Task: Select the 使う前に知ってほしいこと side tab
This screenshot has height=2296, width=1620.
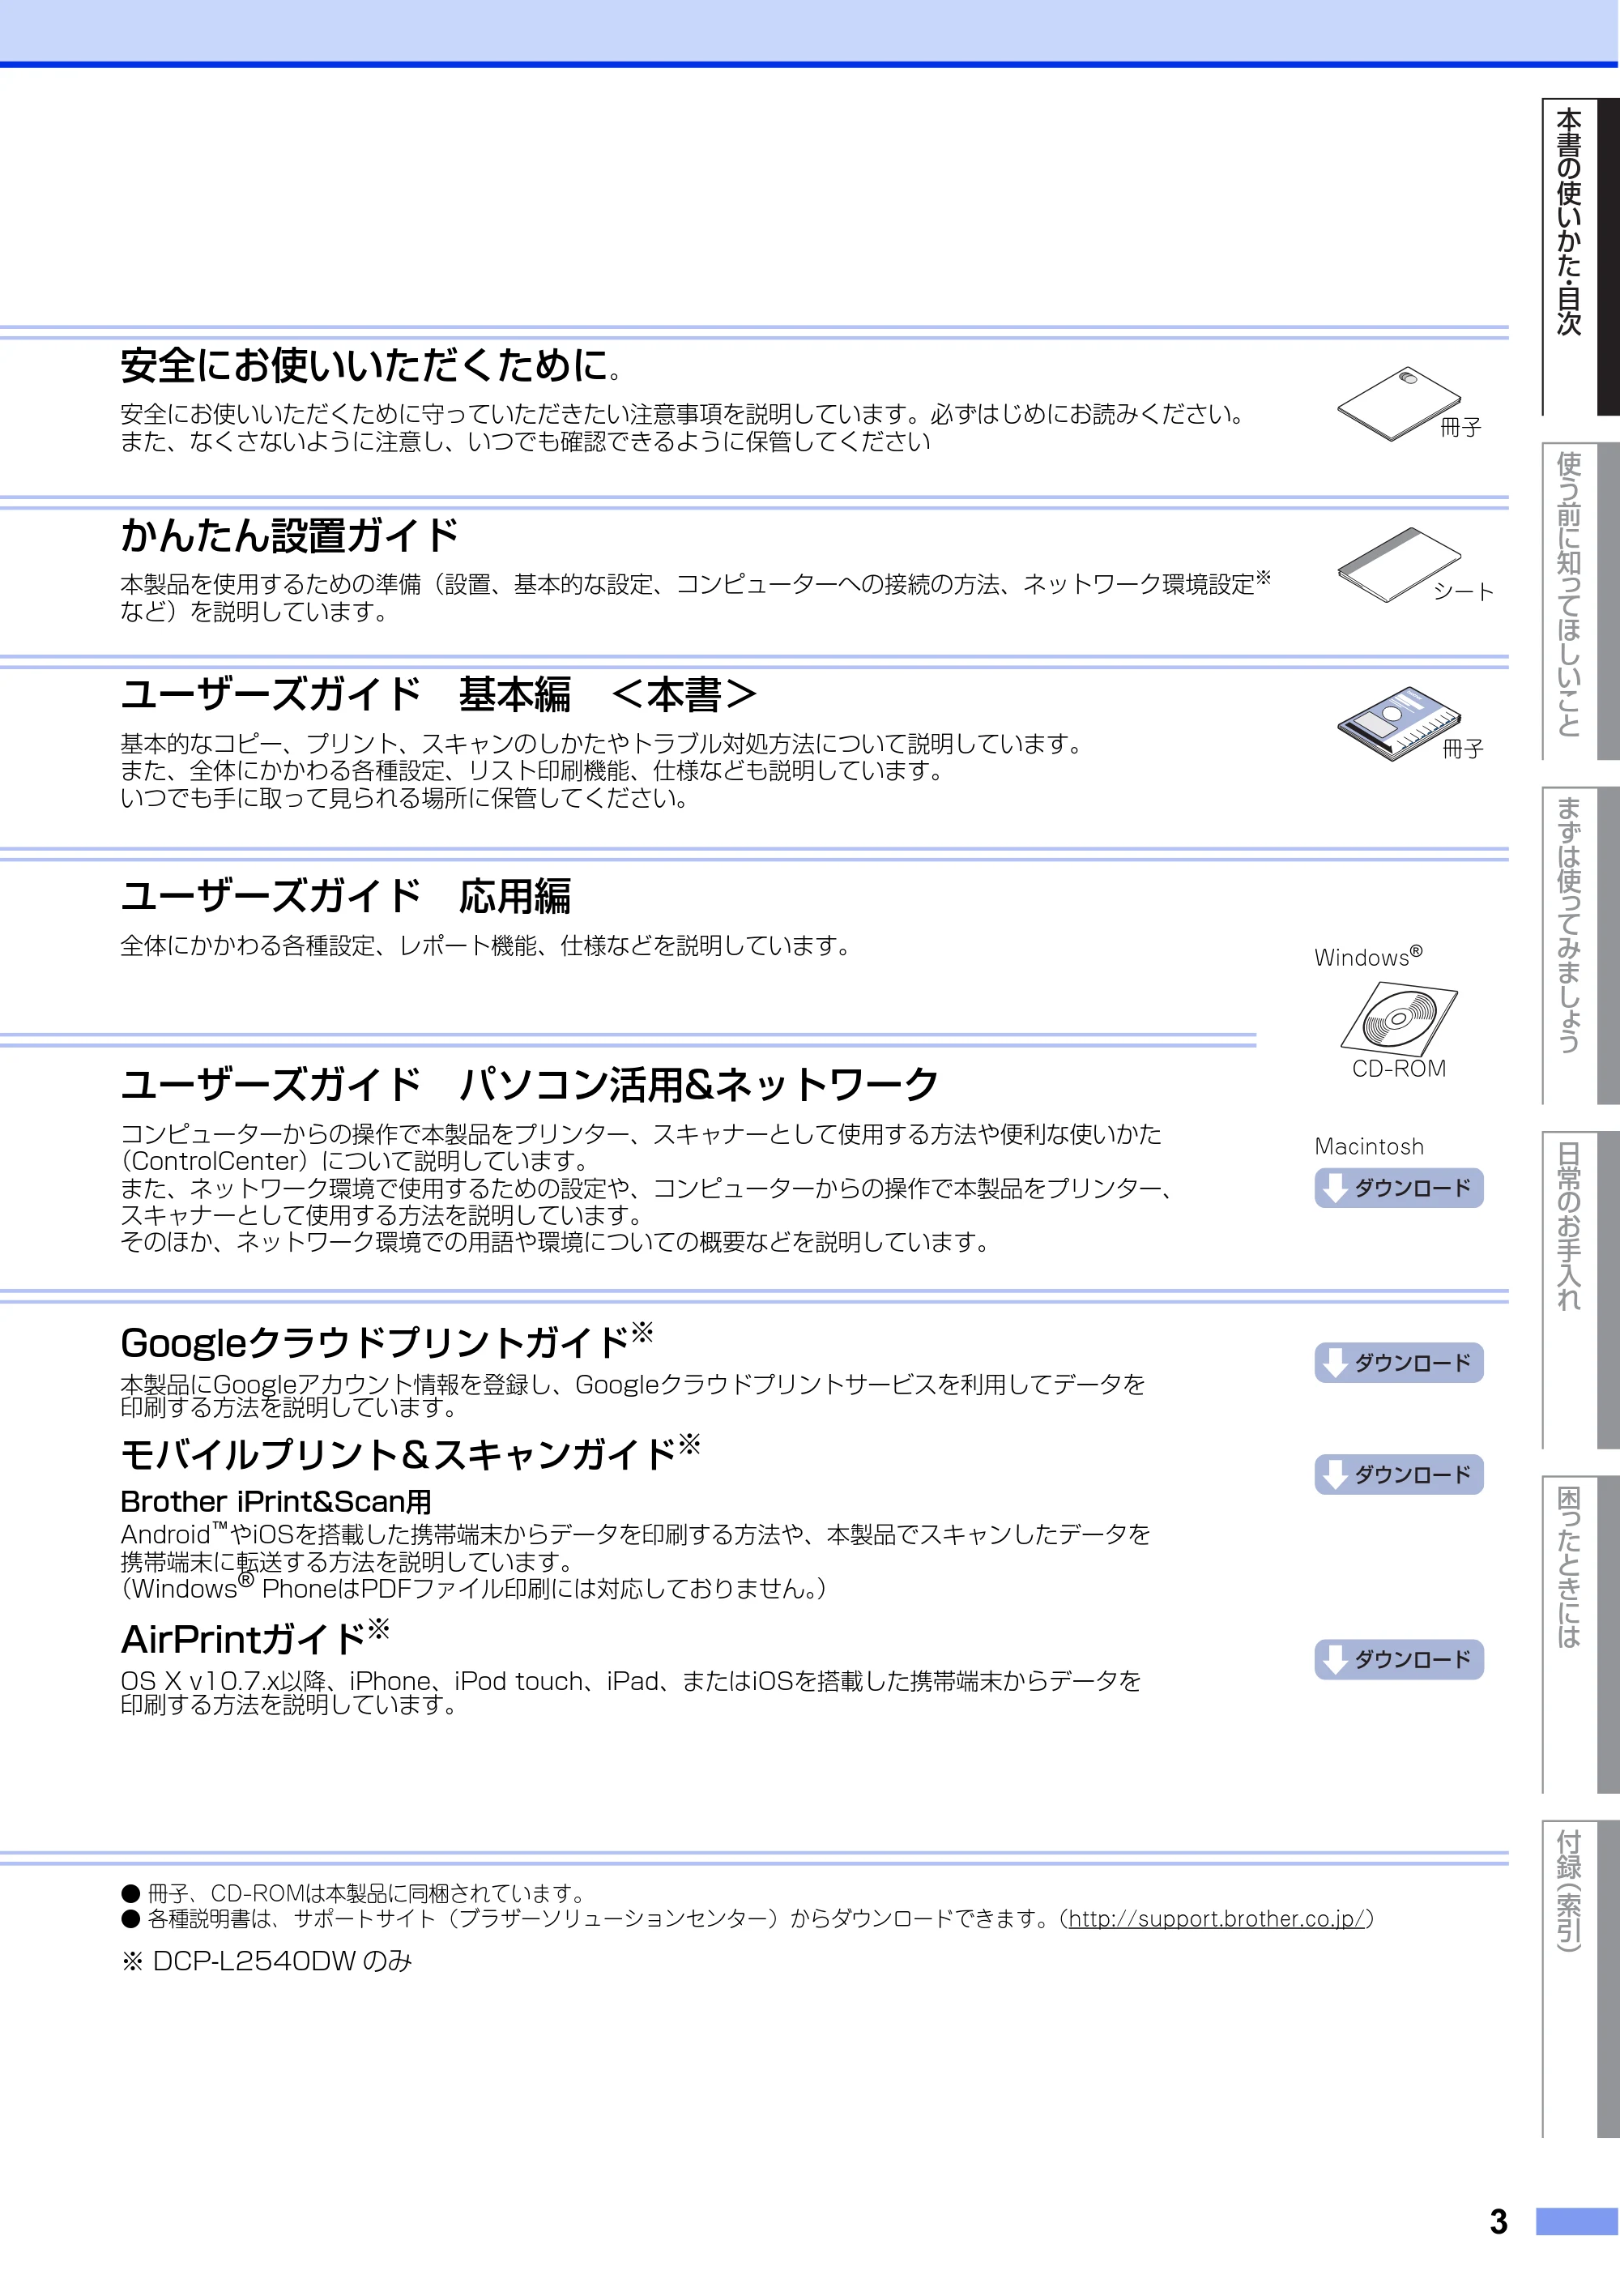Action: click(1580, 601)
